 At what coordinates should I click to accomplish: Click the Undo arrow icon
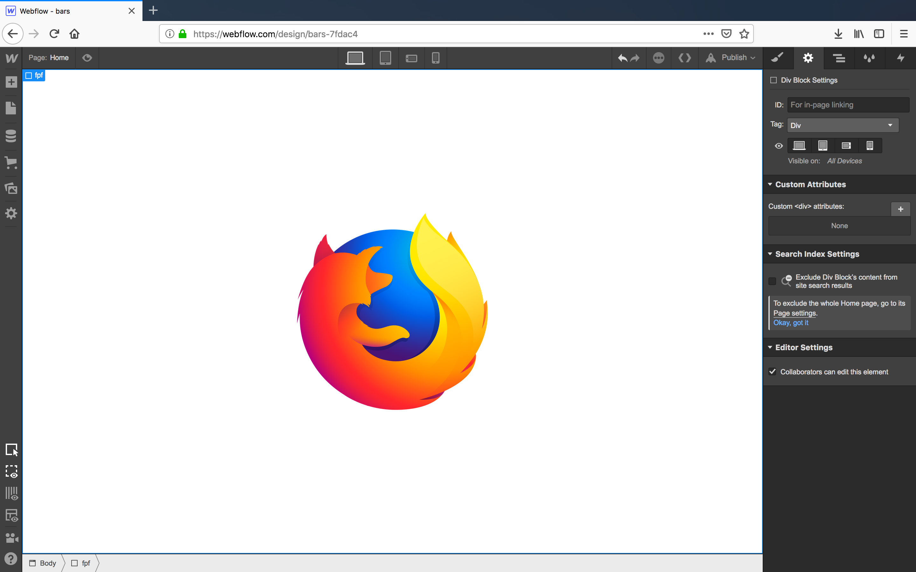pos(622,58)
